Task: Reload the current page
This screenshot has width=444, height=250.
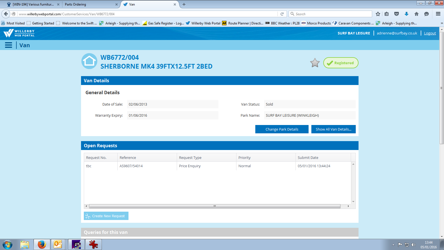Action: 282,14
